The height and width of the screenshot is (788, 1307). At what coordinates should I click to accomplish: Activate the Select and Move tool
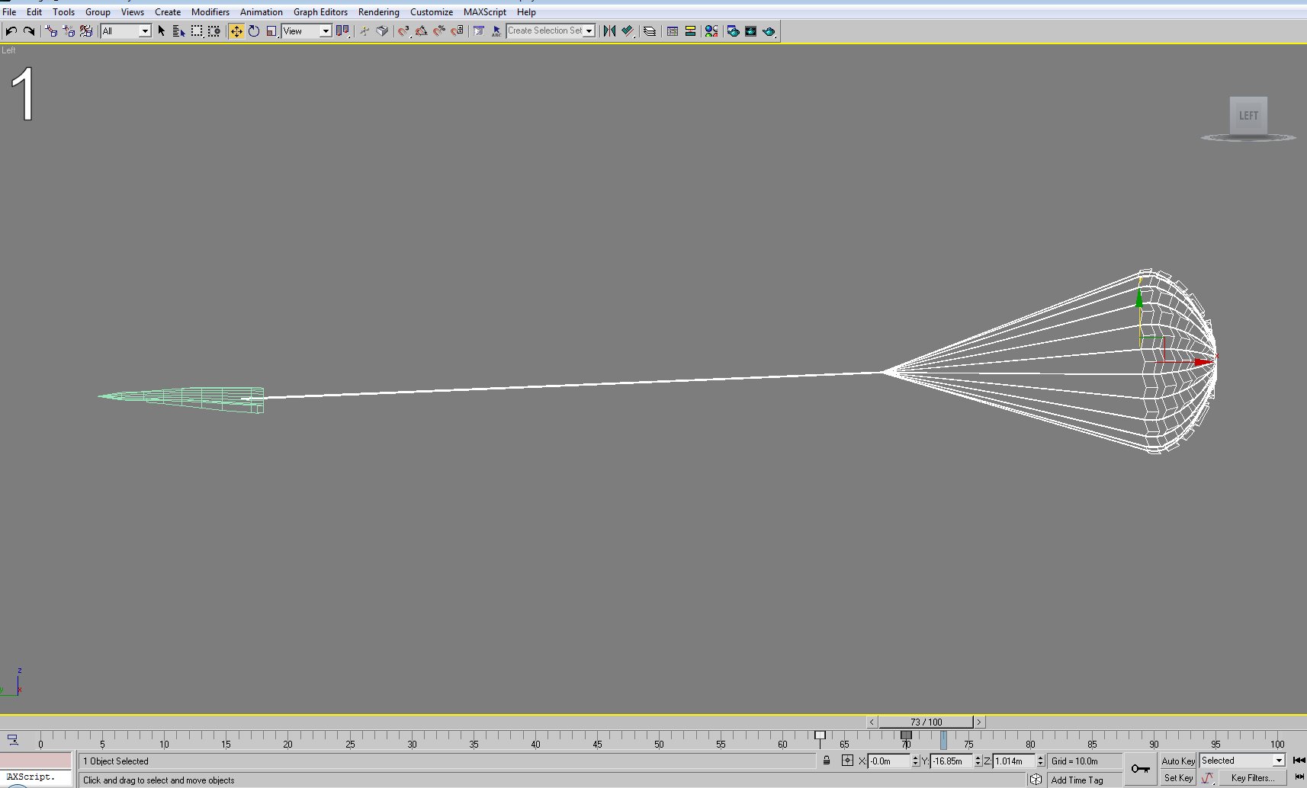click(x=236, y=31)
